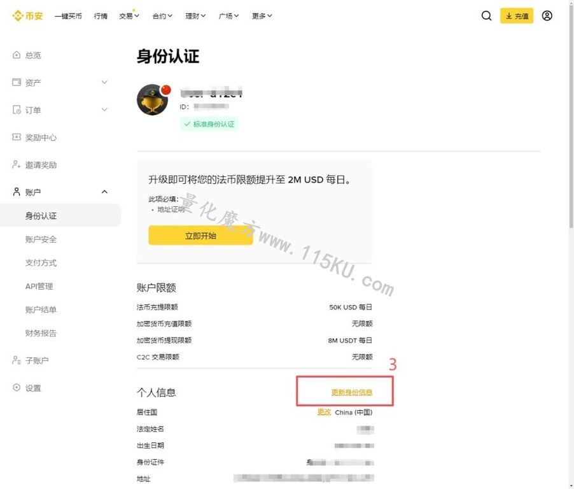574x489 pixels.
Task: Click the 订单 orders icon
Action: 17,110
